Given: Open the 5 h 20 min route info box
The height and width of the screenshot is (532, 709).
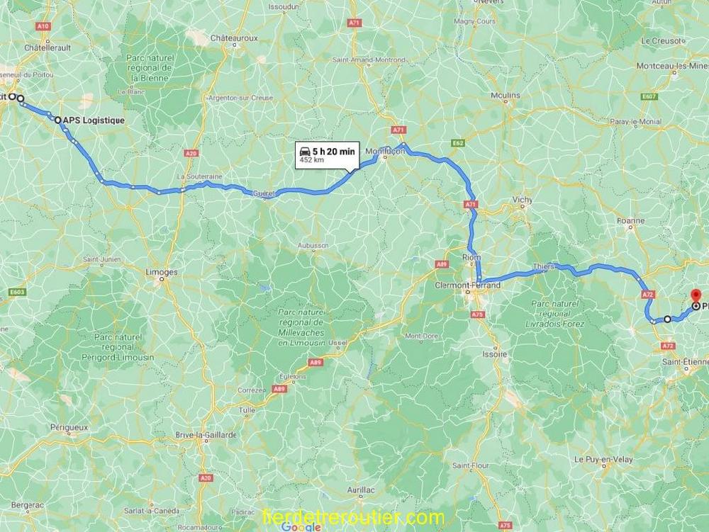Looking at the screenshot, I should pos(328,155).
